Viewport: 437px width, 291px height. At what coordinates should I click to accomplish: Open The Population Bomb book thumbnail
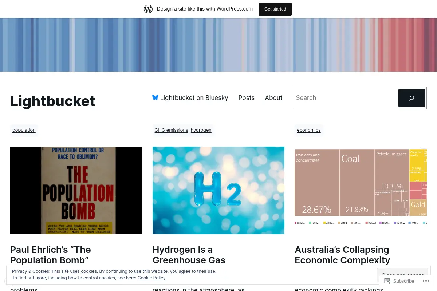76,190
